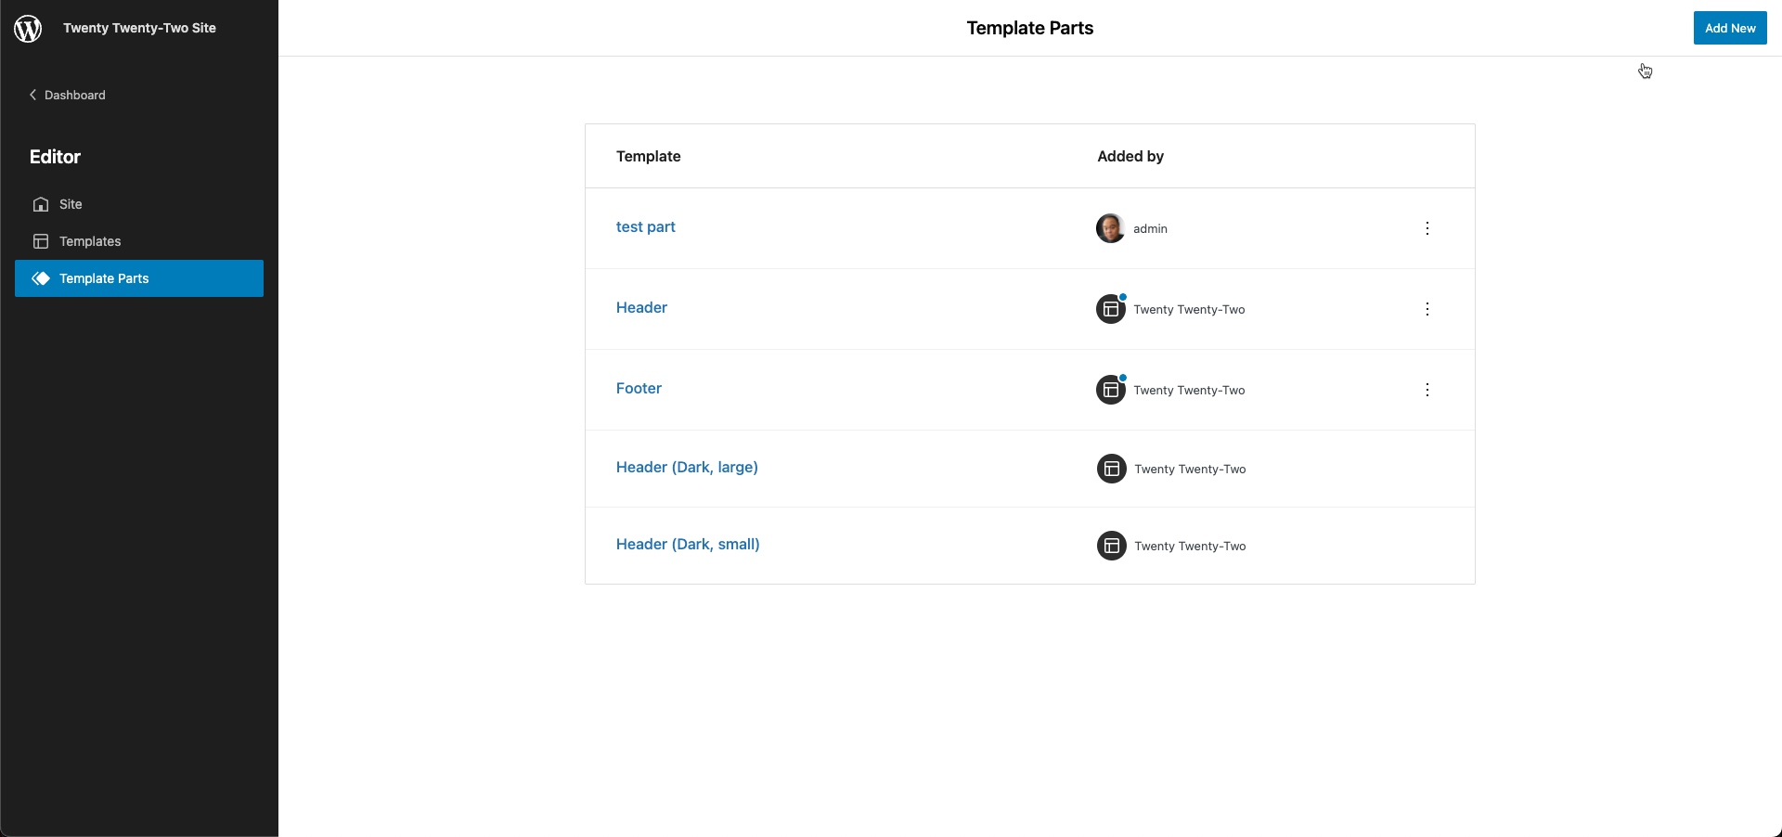Open the options menu for Footer
The height and width of the screenshot is (837, 1782).
[x=1427, y=390]
